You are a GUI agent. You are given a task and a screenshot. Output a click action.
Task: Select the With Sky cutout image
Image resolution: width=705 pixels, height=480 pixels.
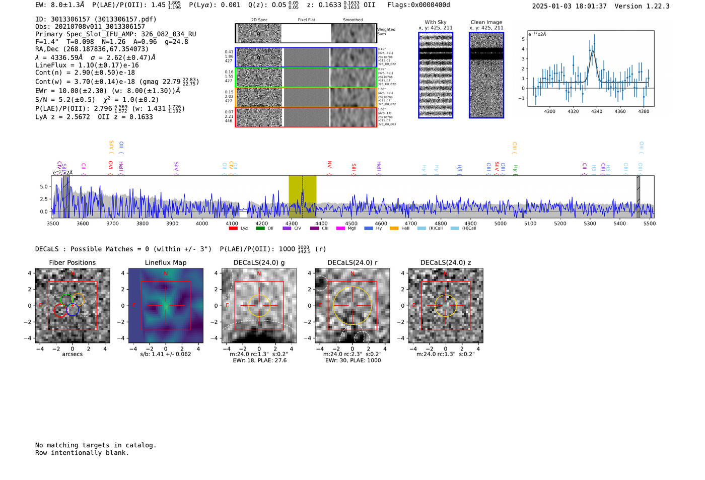436,75
